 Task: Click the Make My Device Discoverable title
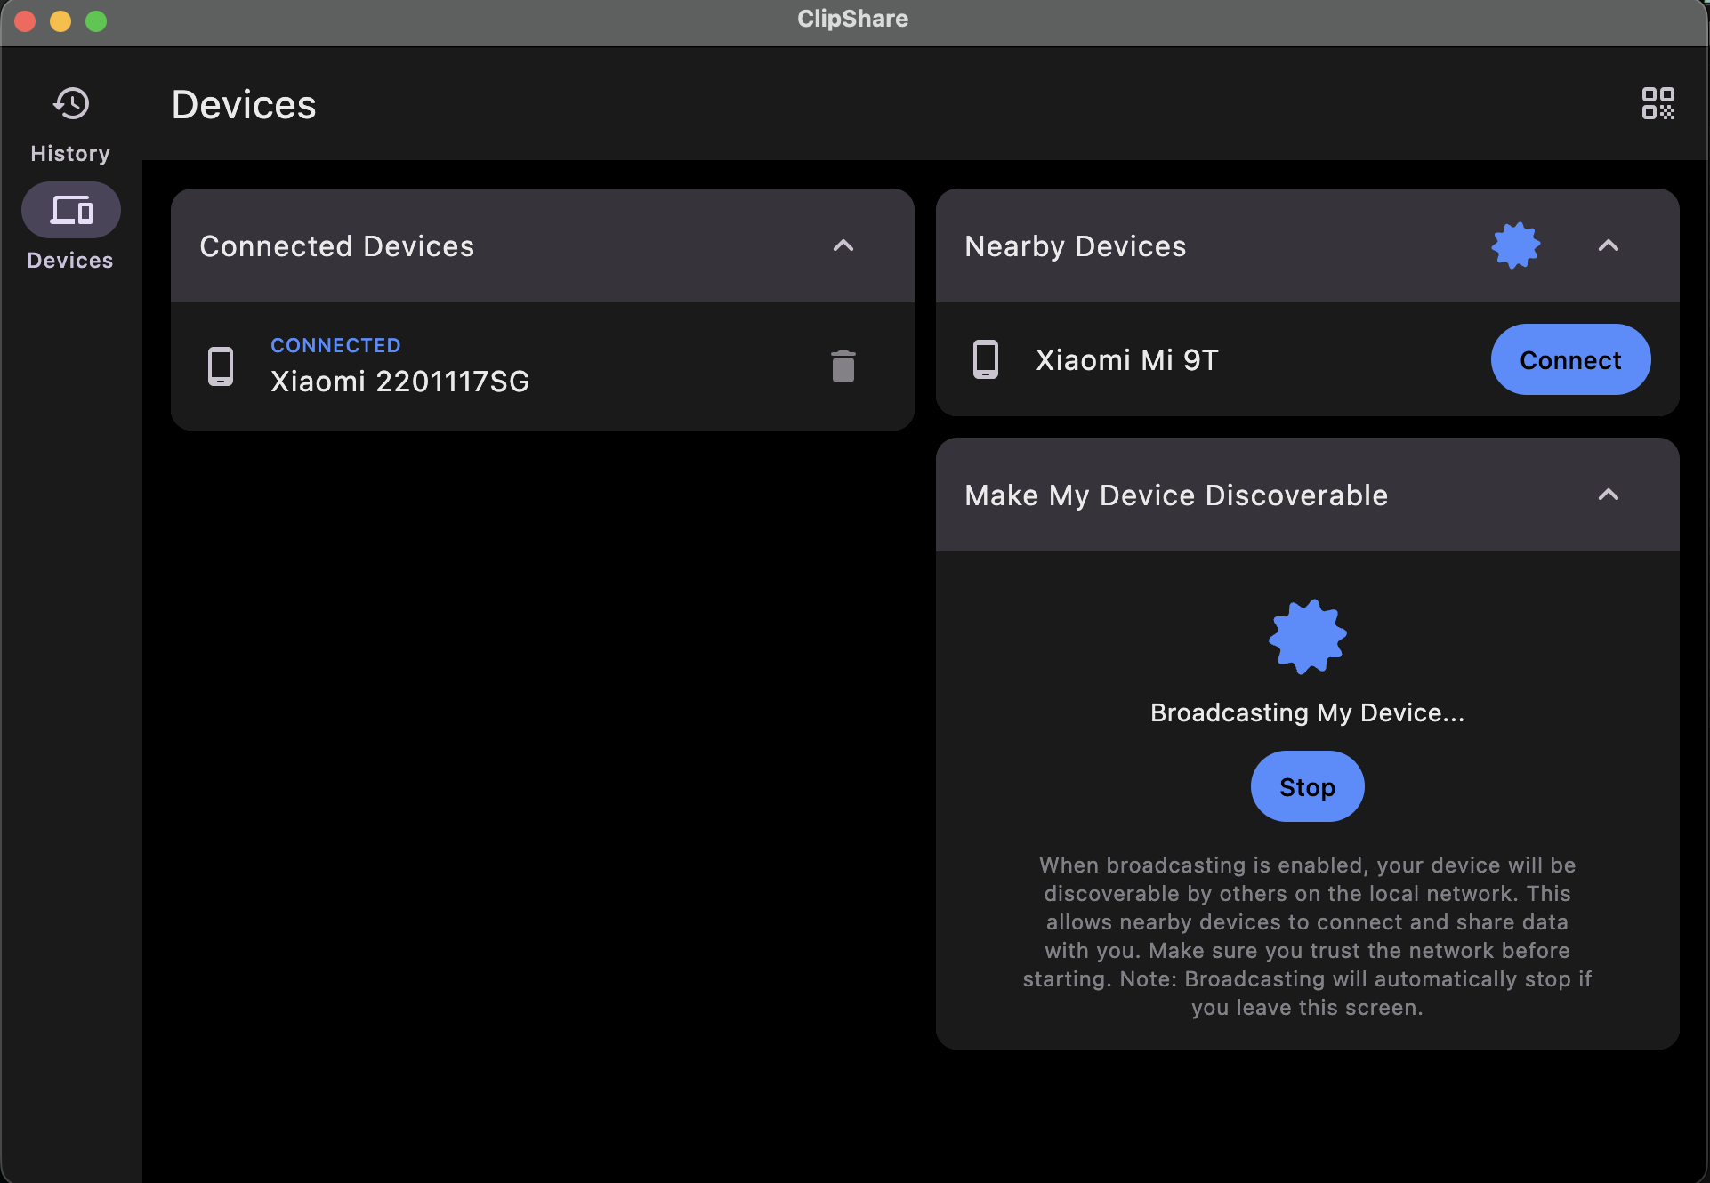click(x=1175, y=495)
